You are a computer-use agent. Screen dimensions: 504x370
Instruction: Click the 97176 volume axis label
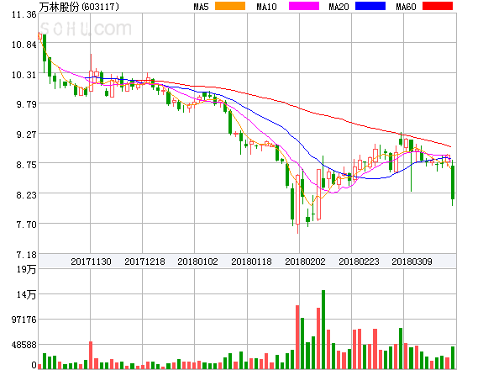24,320
